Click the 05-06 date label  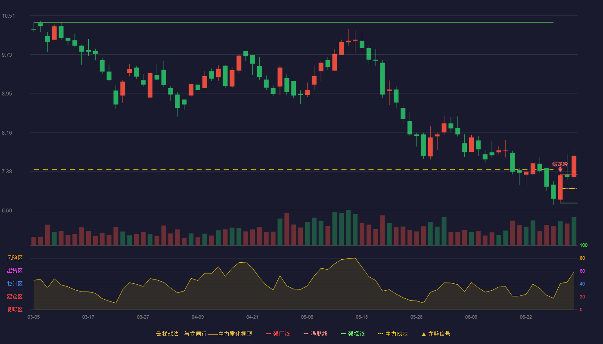307,317
